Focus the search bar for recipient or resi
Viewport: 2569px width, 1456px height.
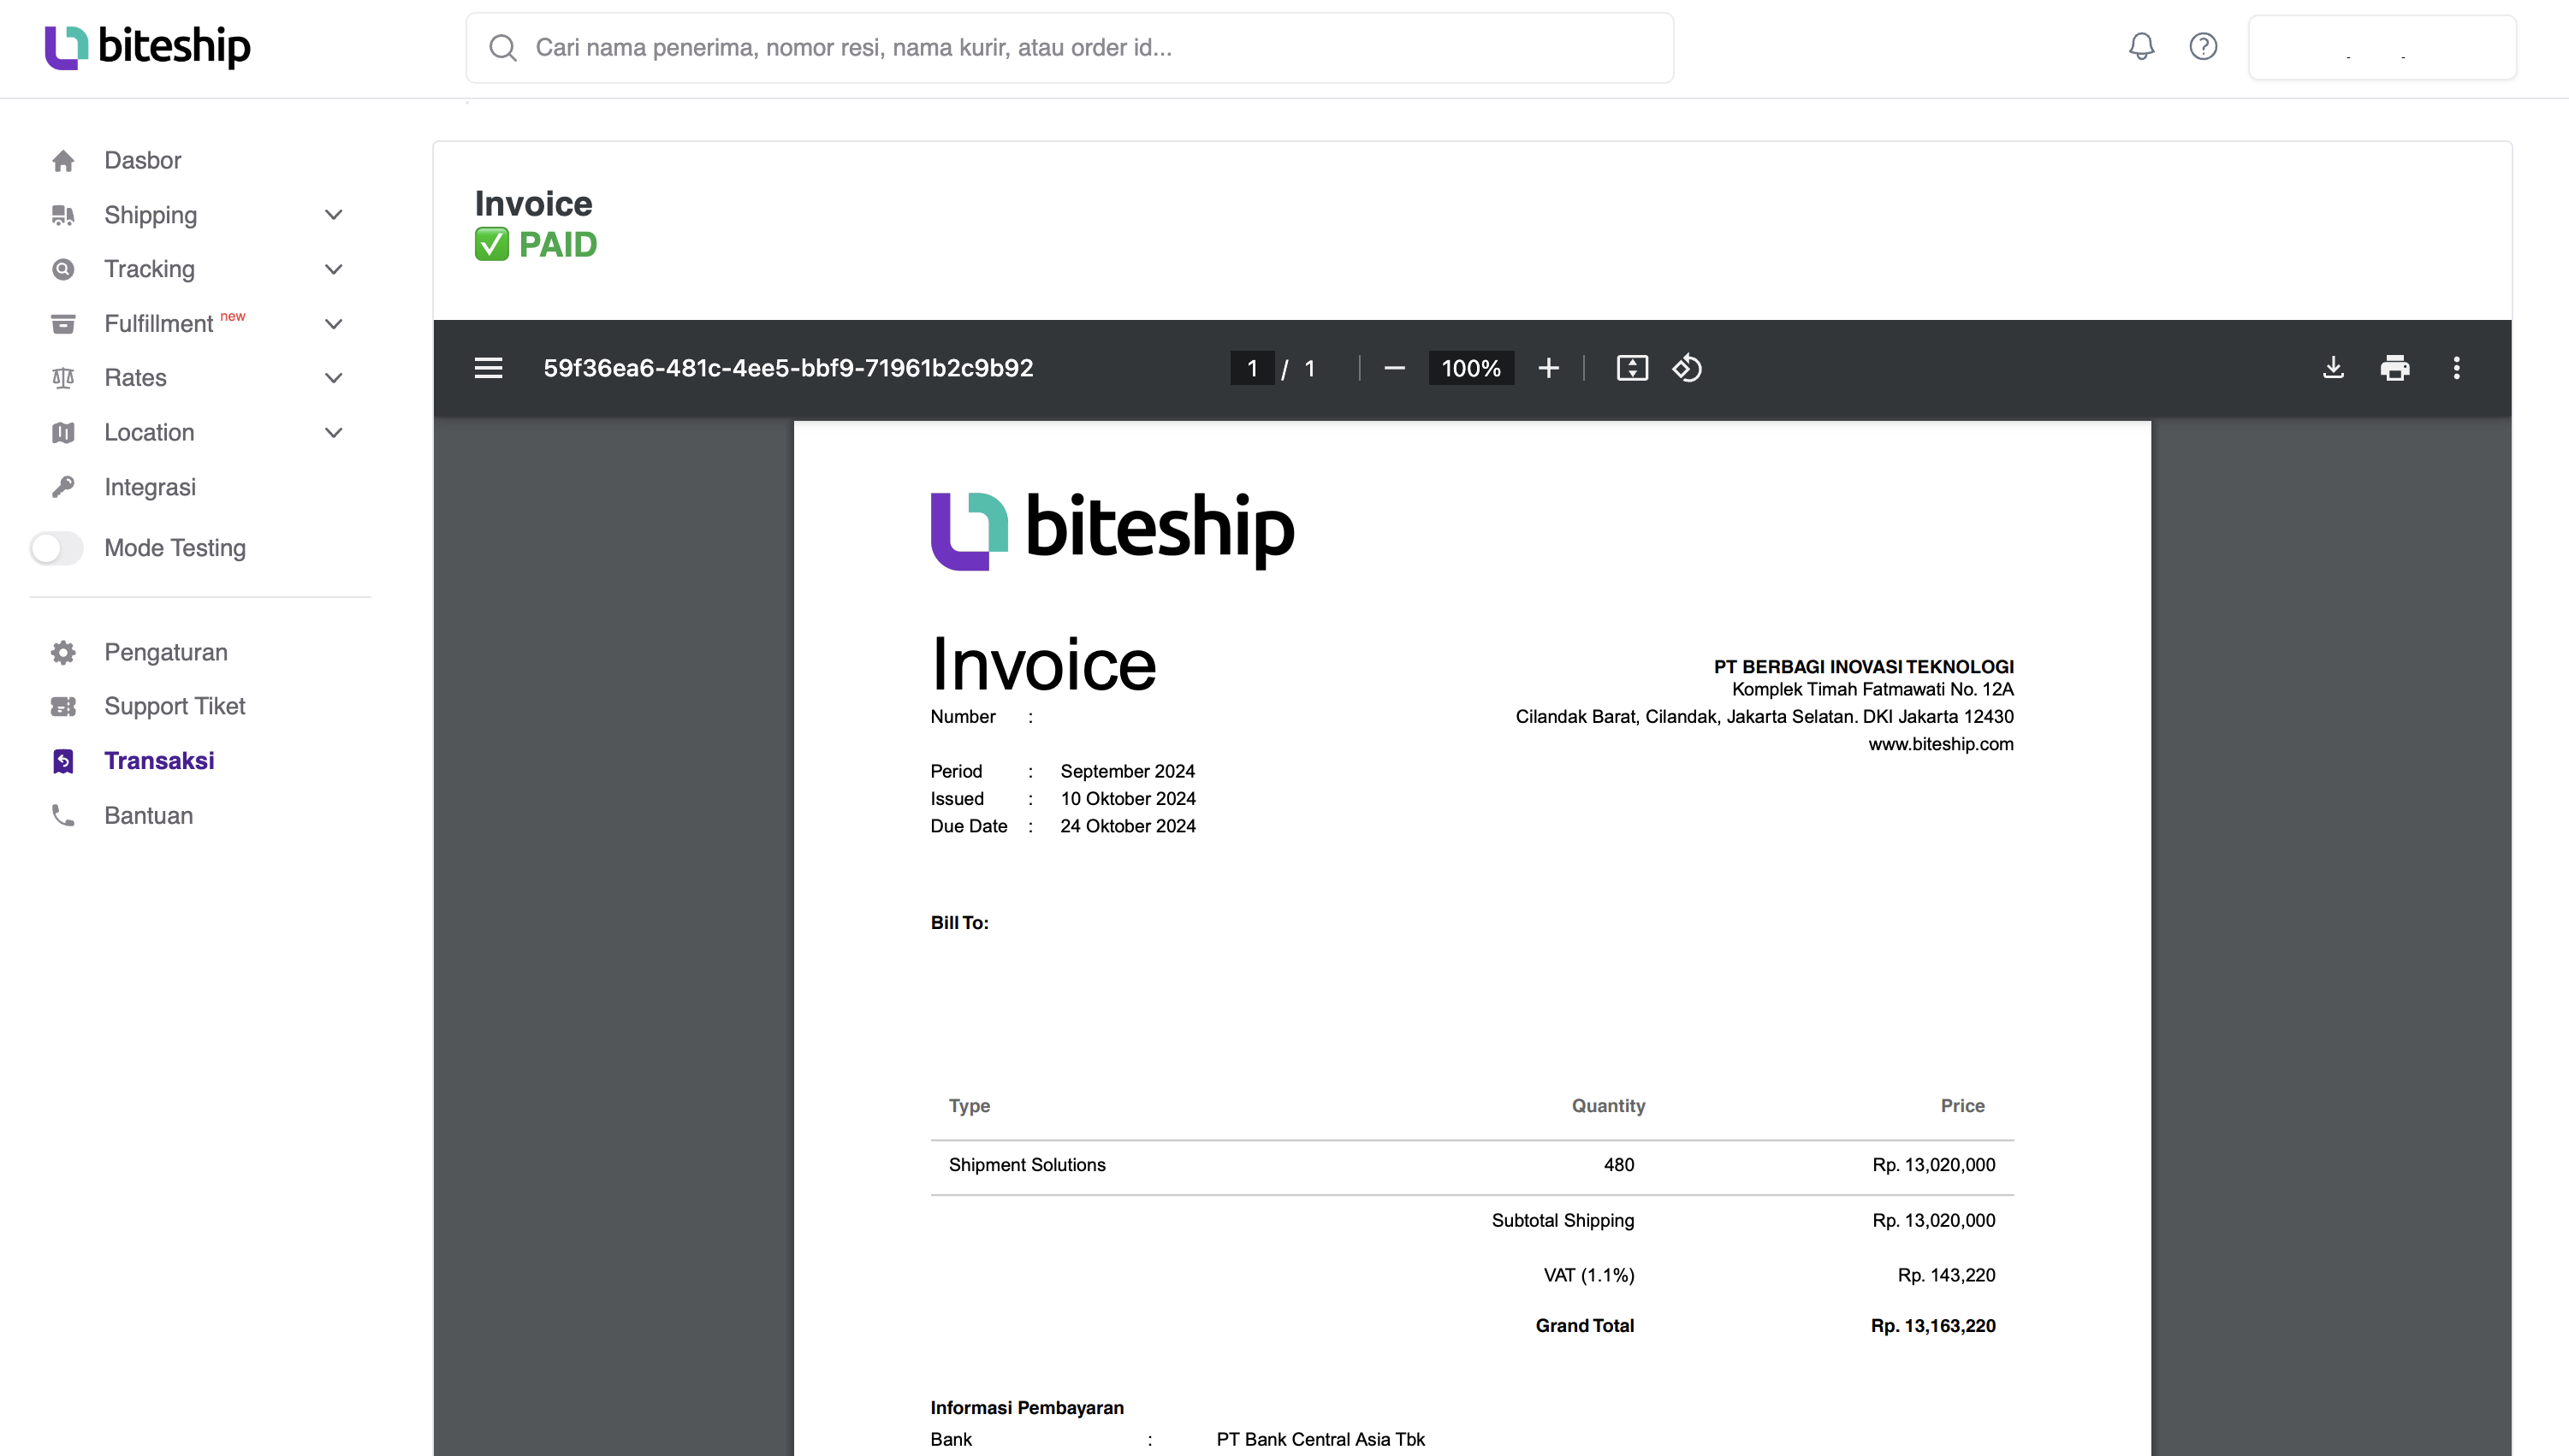1070,48
